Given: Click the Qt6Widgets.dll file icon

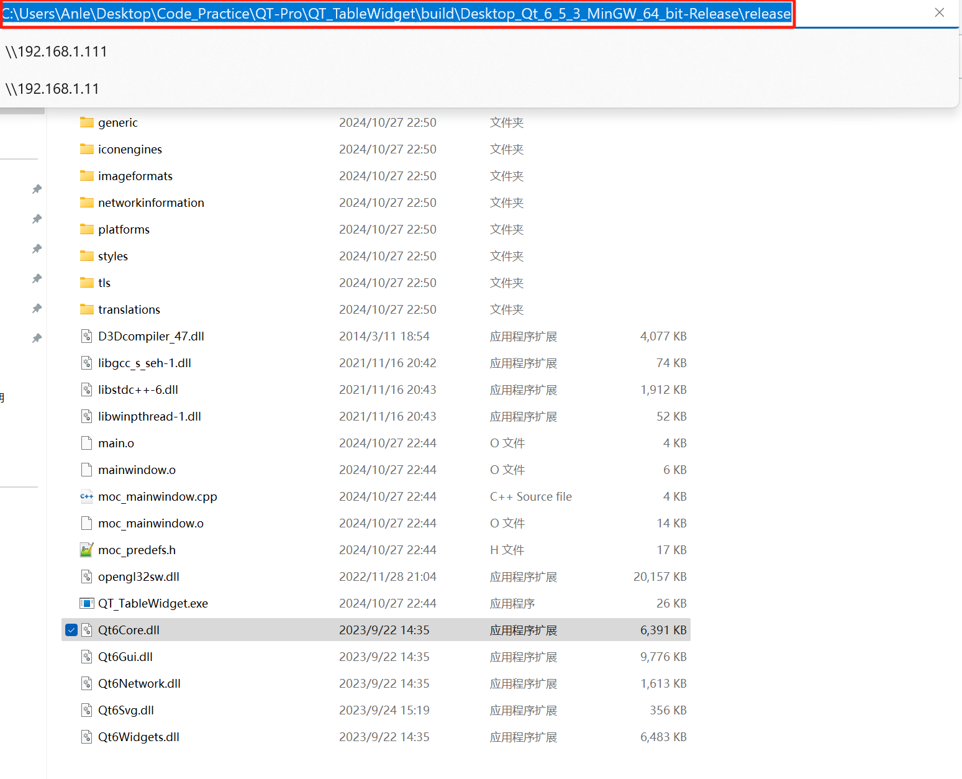Looking at the screenshot, I should 87,737.
